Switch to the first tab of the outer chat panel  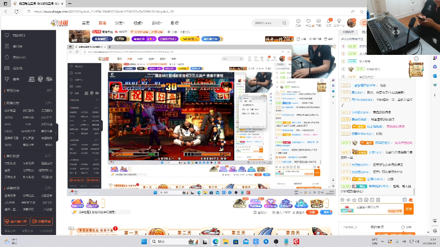point(348,32)
